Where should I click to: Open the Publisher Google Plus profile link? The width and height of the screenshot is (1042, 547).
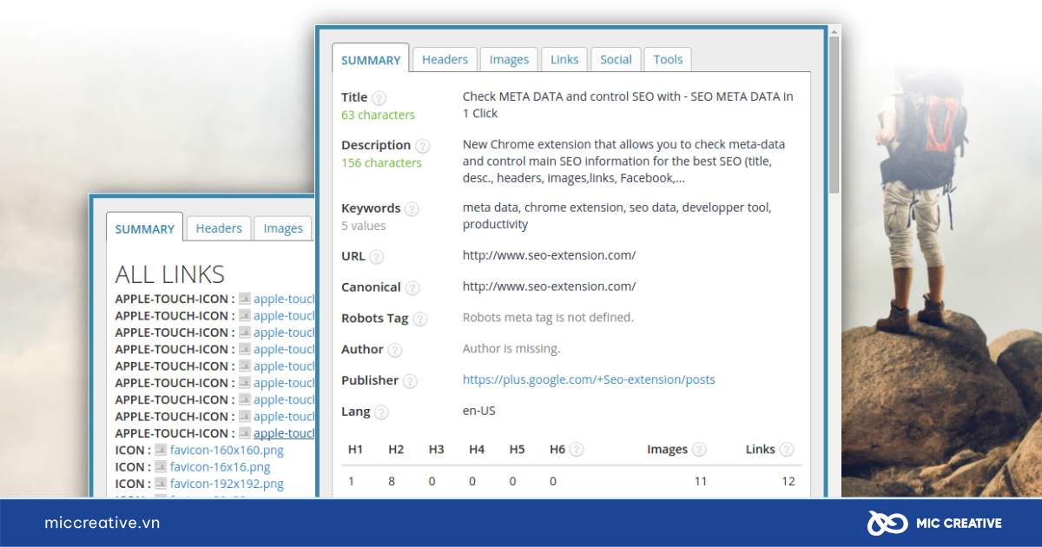click(590, 379)
